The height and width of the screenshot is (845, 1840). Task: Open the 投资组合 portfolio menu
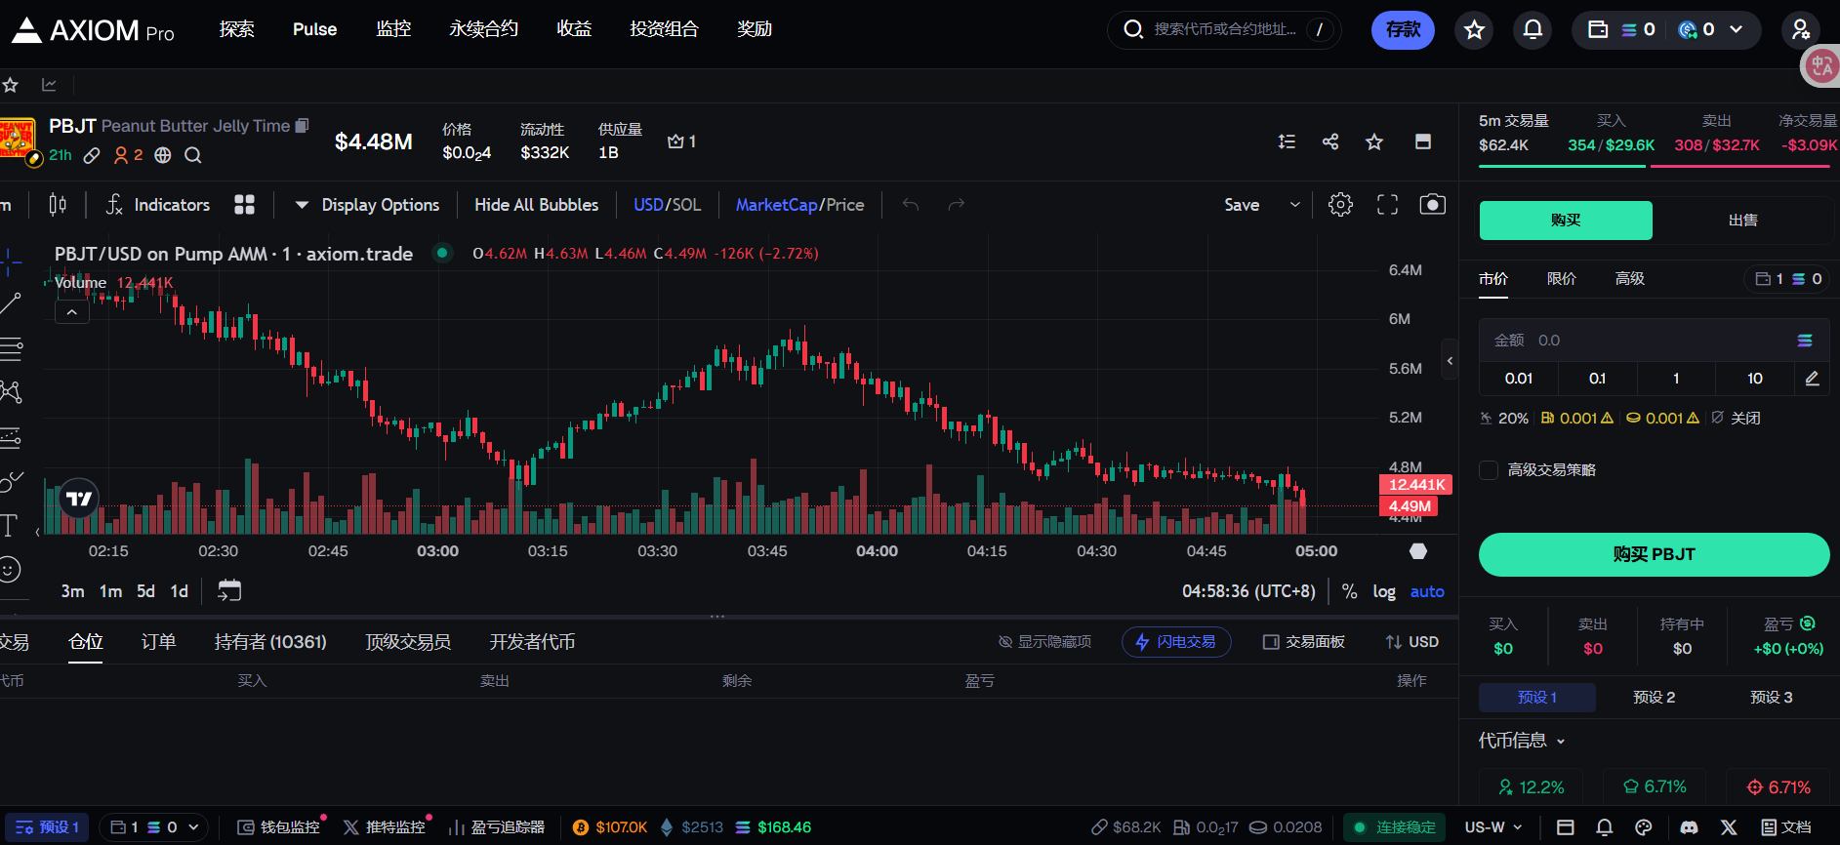point(664,29)
